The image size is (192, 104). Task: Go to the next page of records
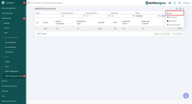pyautogui.click(x=178, y=34)
